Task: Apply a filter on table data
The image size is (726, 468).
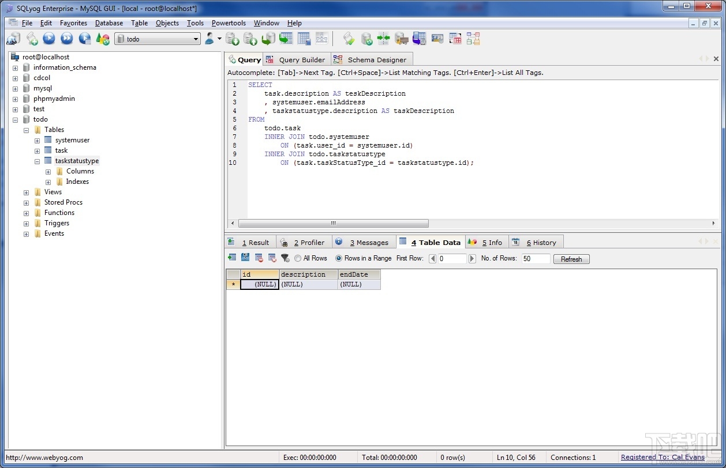Action: (285, 258)
